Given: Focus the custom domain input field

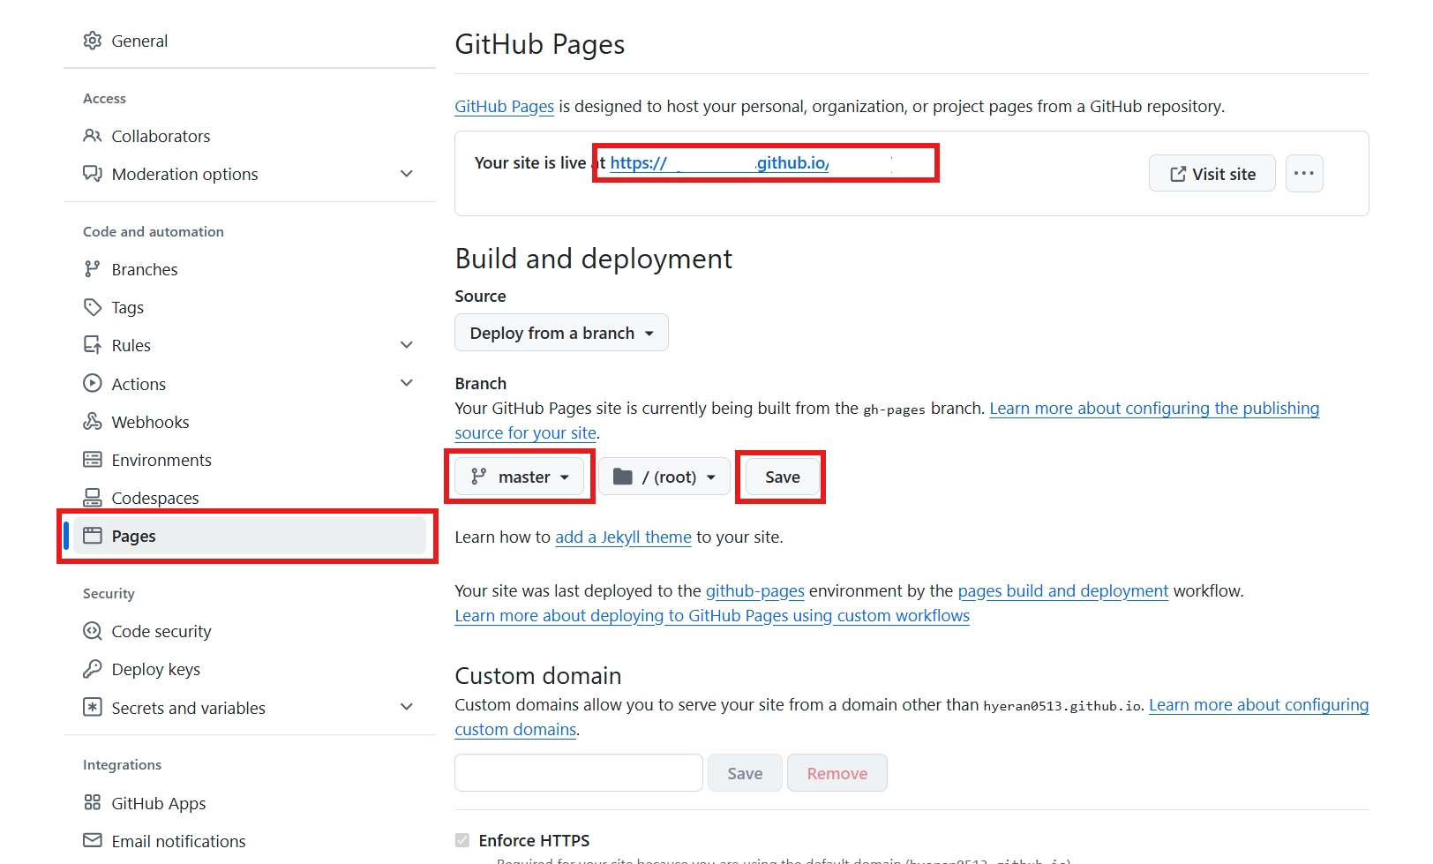Looking at the screenshot, I should (579, 773).
